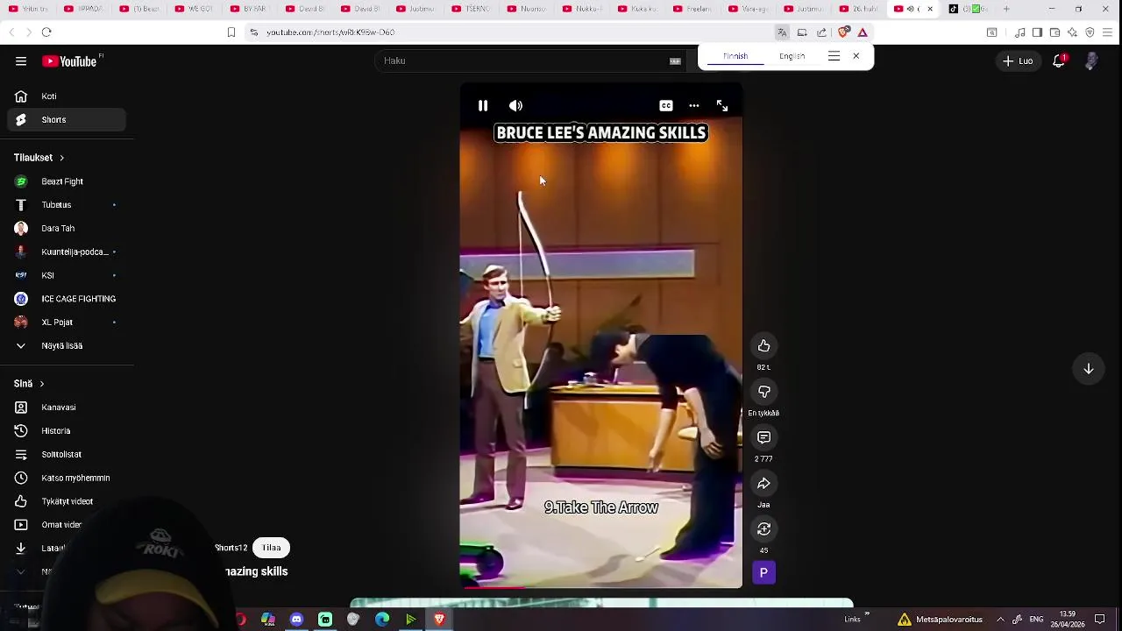Share this page from the address bar
1122x631 pixels.
821,32
